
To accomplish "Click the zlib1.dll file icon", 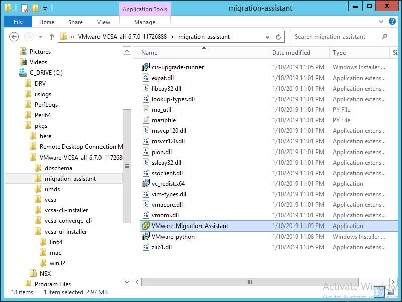I will (146, 247).
